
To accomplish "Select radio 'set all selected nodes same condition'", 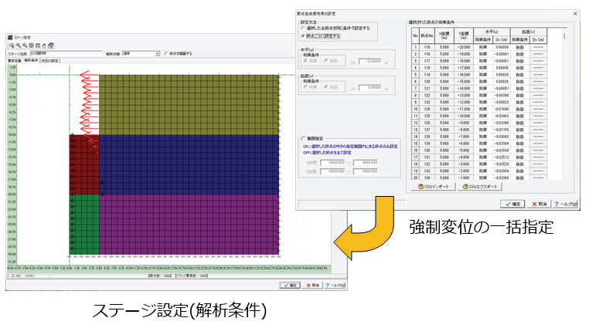I will [x=304, y=28].
